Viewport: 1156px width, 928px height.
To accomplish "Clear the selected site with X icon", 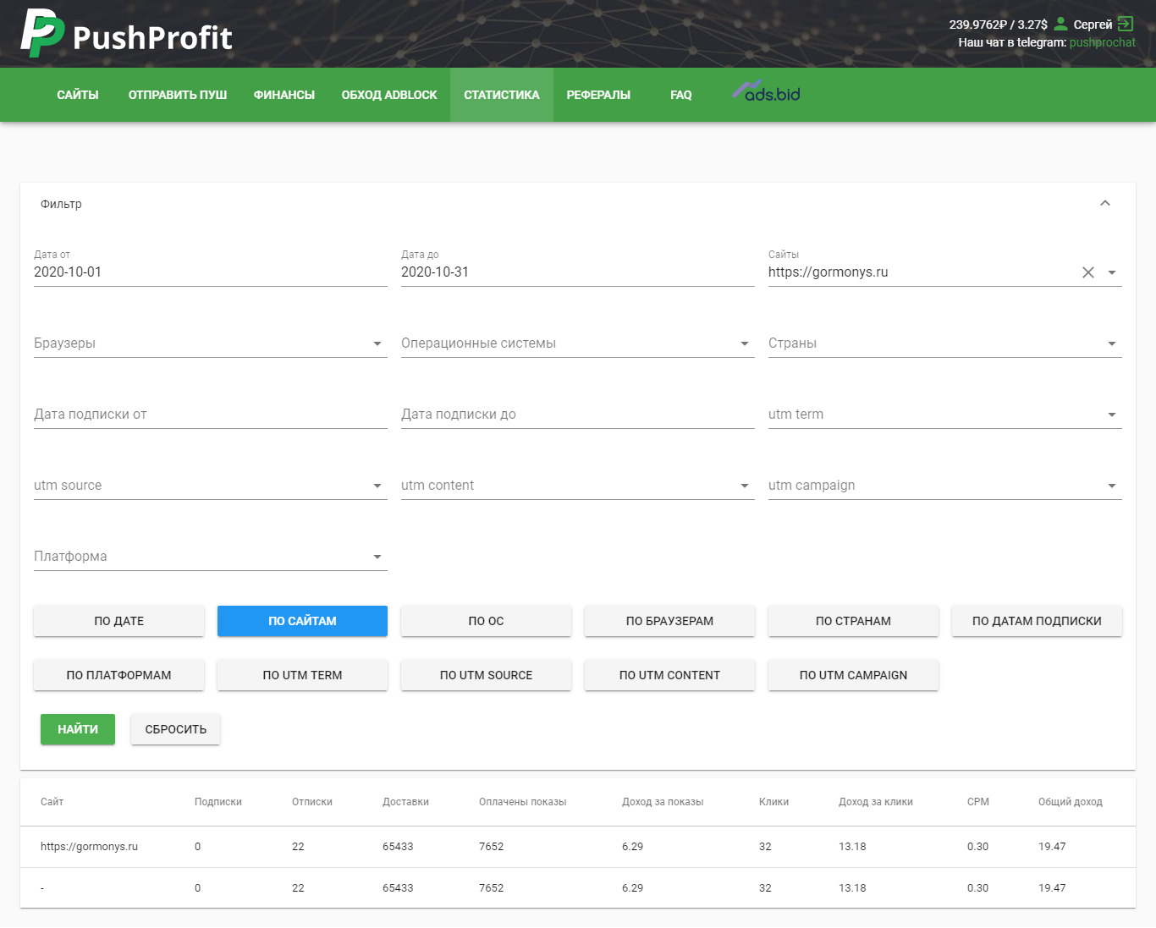I will (x=1088, y=272).
